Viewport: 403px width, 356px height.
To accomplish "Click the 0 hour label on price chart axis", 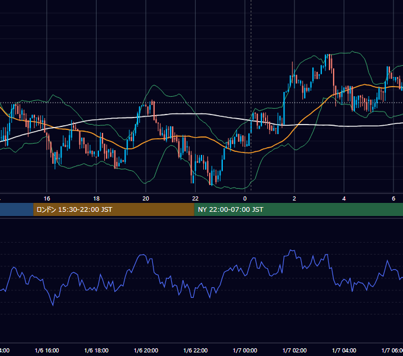I will (245, 199).
